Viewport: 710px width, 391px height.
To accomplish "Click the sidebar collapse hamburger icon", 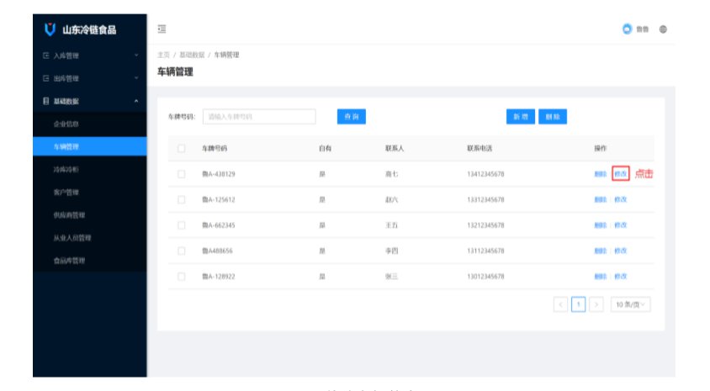I will click(x=162, y=29).
